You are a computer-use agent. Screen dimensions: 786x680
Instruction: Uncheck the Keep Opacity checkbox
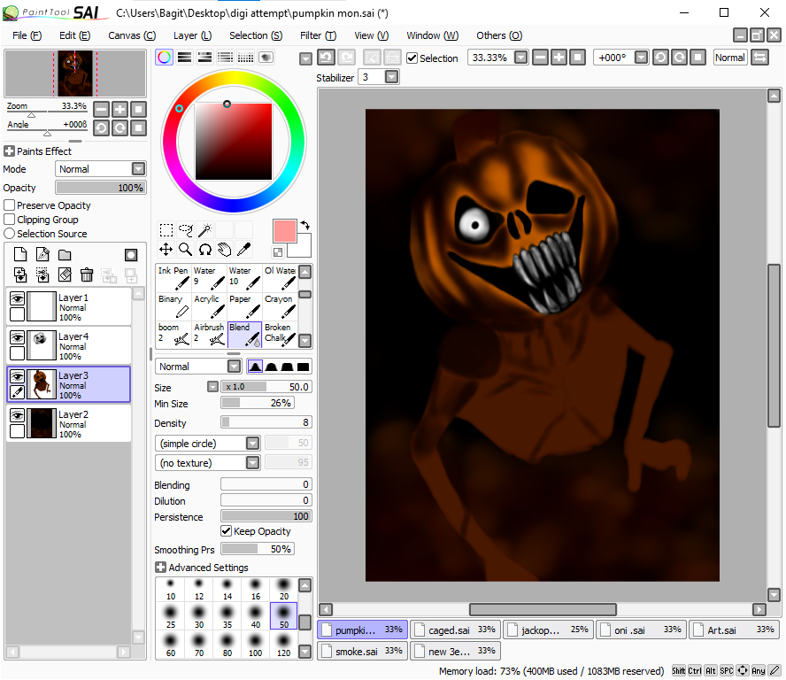pyautogui.click(x=226, y=531)
